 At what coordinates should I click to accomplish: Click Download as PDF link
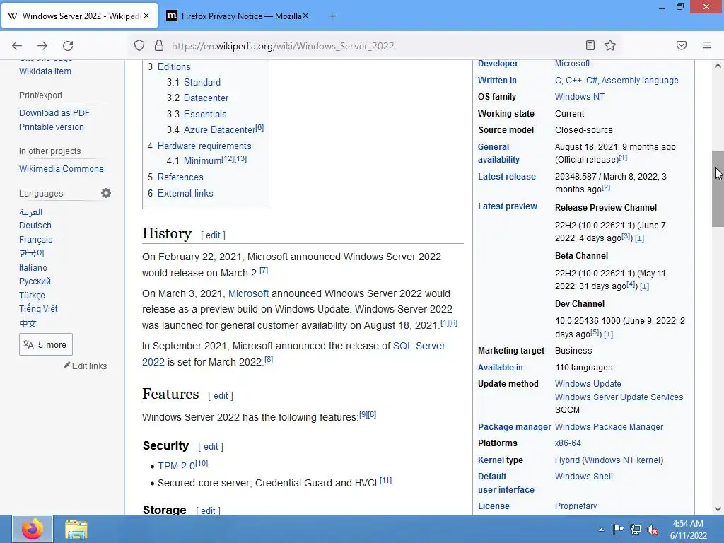[x=54, y=112]
